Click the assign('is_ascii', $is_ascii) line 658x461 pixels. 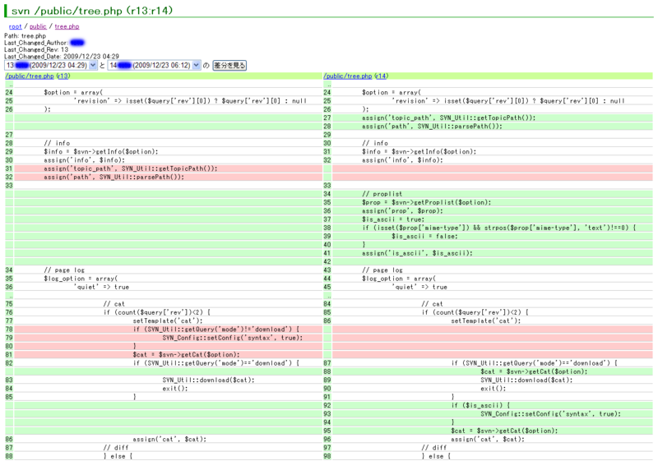coord(417,253)
